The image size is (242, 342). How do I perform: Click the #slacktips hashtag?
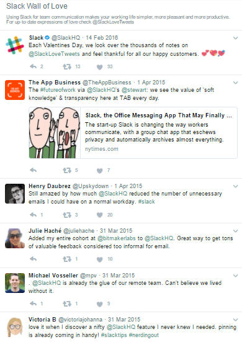point(114,335)
